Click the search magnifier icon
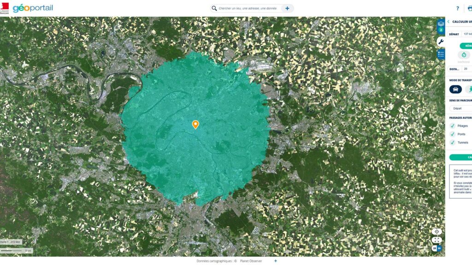 214,8
